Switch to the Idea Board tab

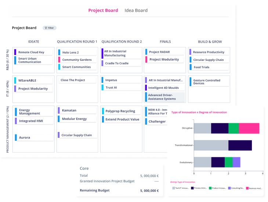pos(136,10)
